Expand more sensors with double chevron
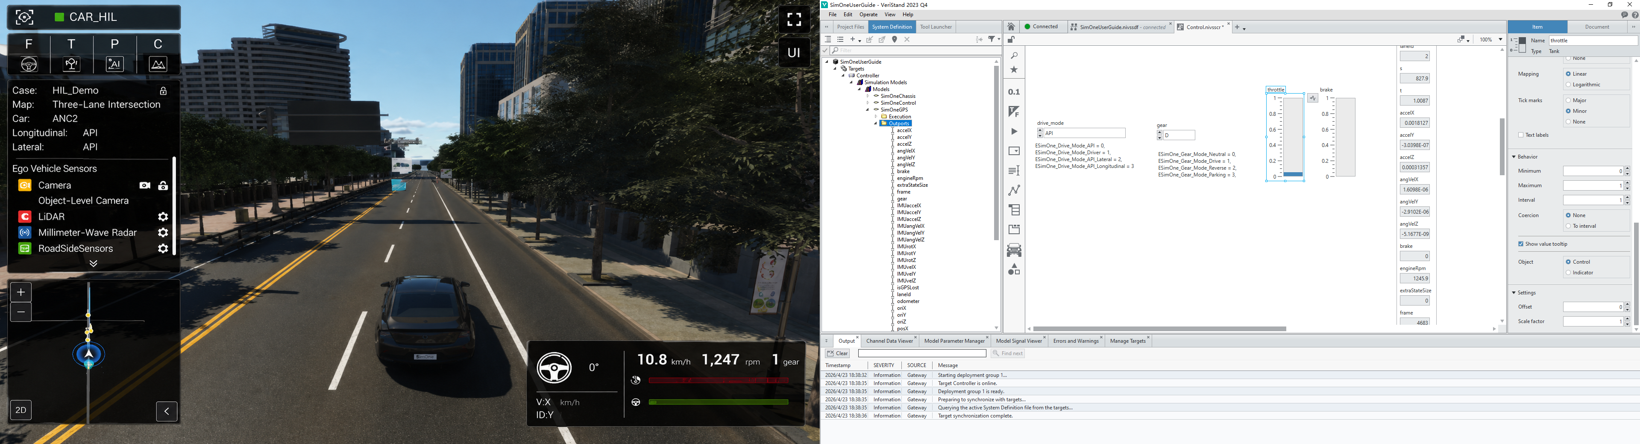This screenshot has height=444, width=1640. 94,264
